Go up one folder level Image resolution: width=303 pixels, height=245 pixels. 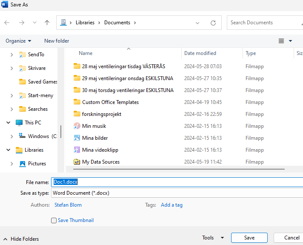(47, 23)
